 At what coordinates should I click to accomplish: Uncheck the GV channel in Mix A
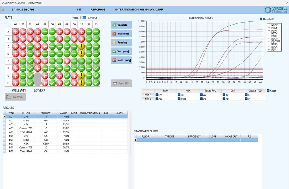157,95
